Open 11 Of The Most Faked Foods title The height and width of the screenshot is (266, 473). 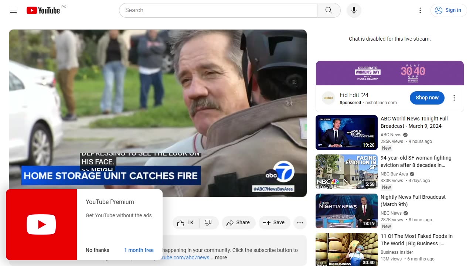tap(416, 240)
